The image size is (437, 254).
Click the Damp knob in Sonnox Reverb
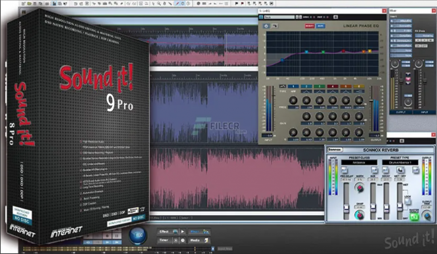[x=359, y=214]
